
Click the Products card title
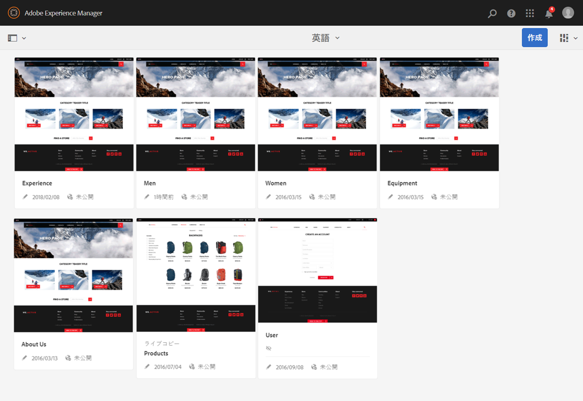156,353
